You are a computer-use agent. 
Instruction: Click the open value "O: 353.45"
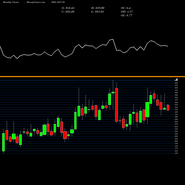(x=68, y=8)
